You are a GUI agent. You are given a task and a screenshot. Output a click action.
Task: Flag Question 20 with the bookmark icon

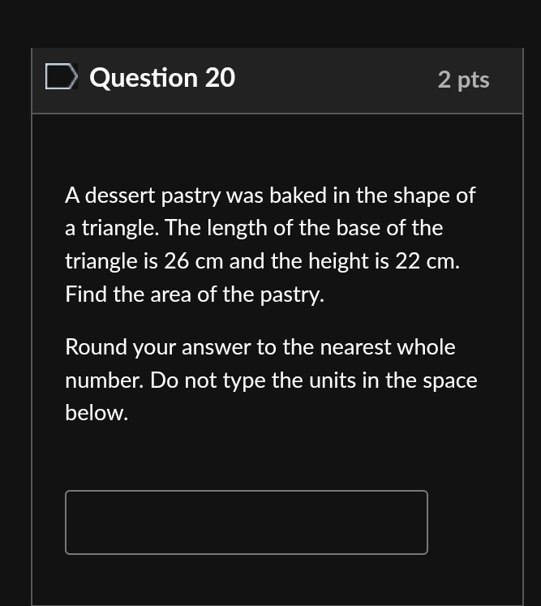(x=61, y=78)
